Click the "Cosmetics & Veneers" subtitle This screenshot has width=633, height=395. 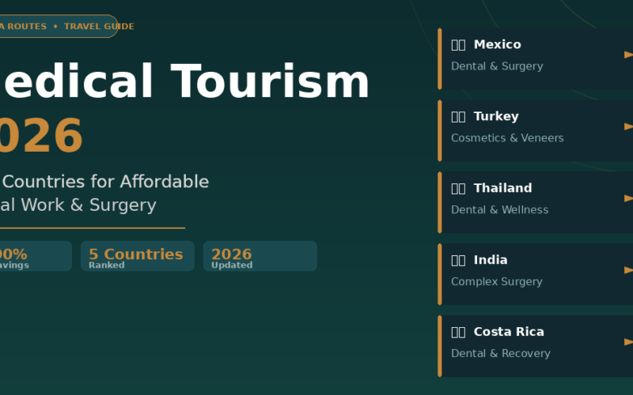507,137
